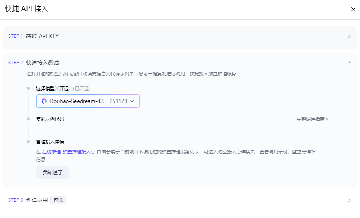
Task: Select the 复制示例代码 step label
Action: (50, 119)
